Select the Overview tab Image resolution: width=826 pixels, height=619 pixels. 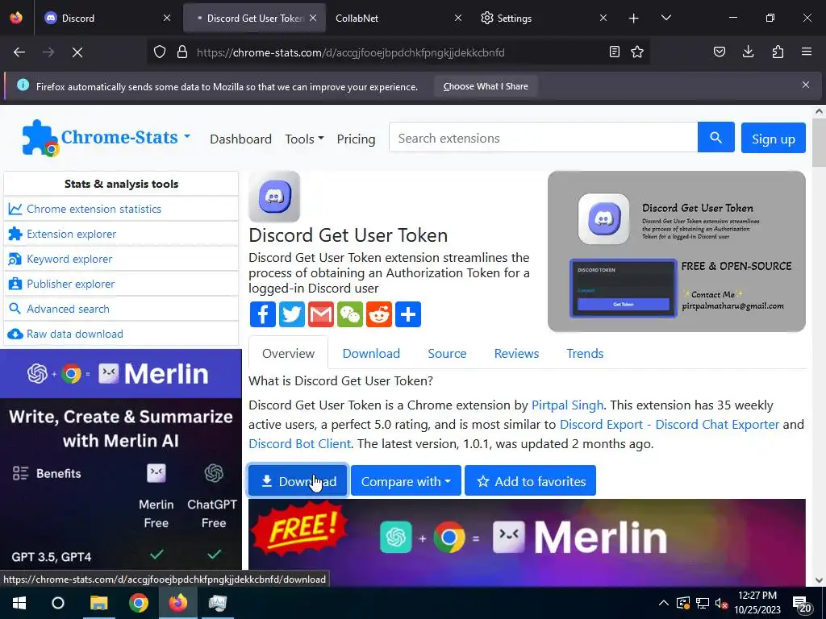[288, 353]
